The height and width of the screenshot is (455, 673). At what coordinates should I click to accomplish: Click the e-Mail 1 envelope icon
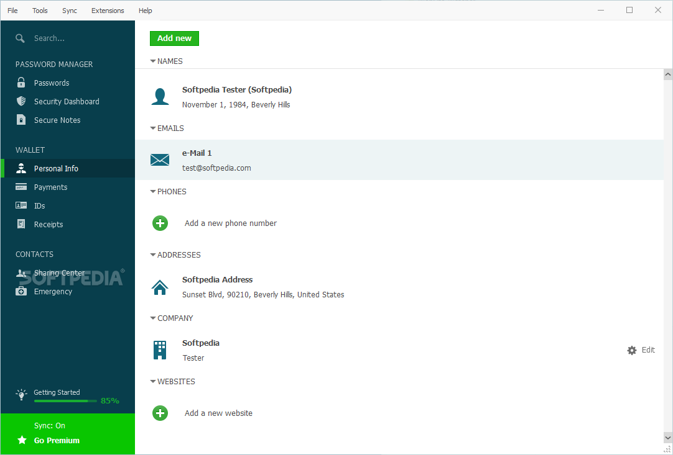pyautogui.click(x=160, y=160)
